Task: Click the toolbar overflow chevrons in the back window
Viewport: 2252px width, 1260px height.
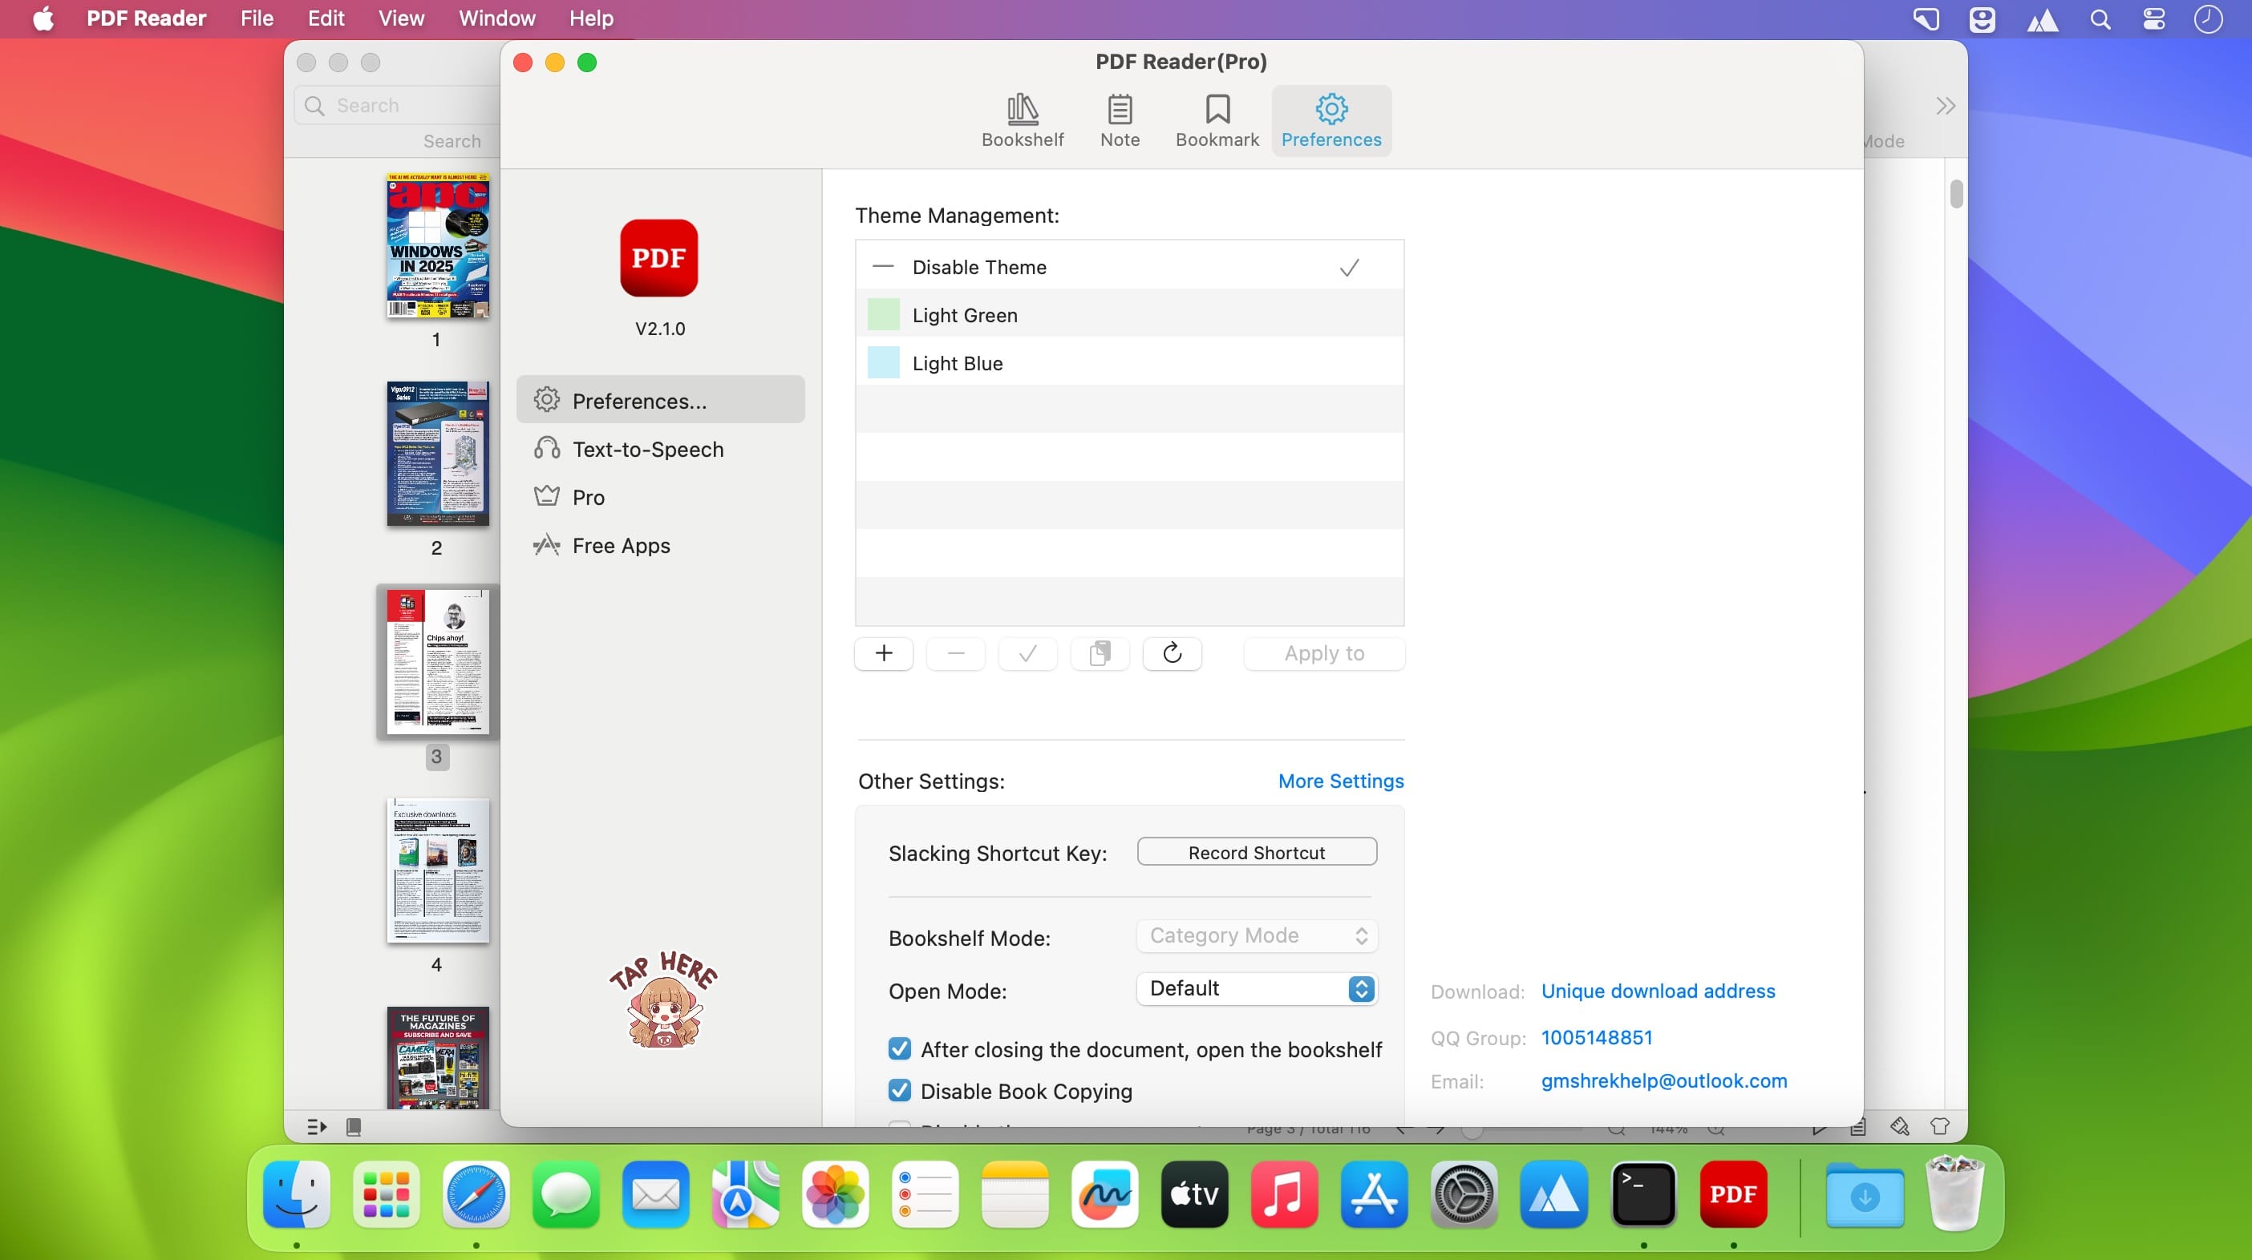Action: pos(1945,106)
